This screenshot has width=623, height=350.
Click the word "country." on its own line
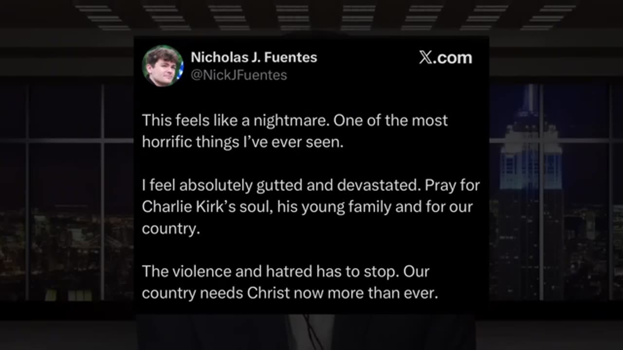click(x=171, y=228)
